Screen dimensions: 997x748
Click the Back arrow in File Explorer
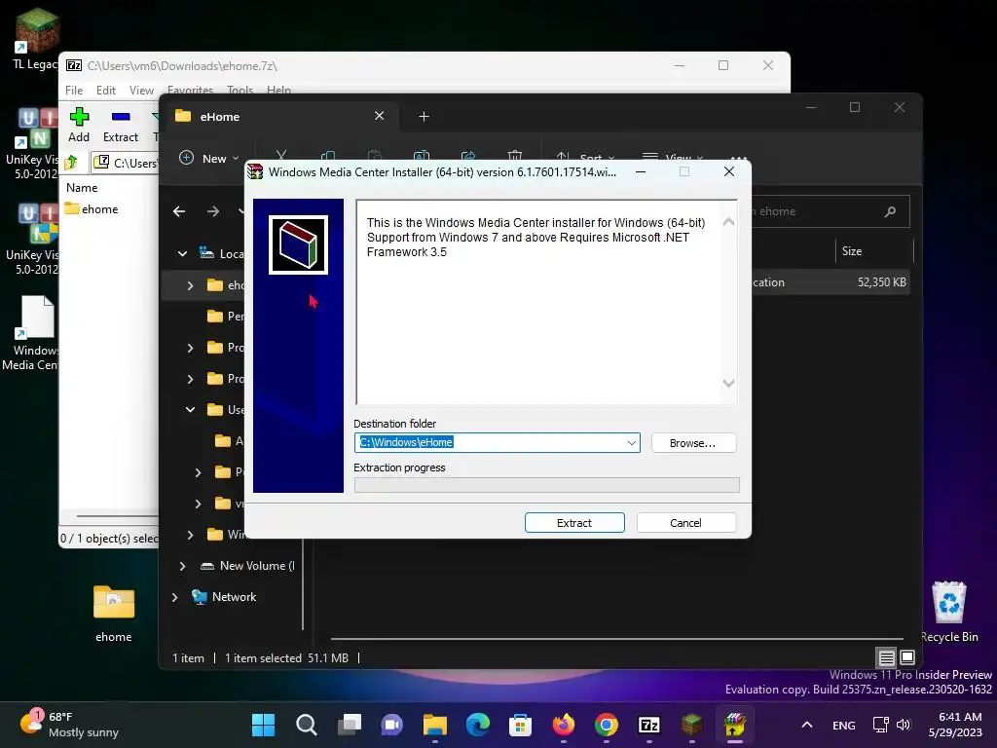point(179,211)
